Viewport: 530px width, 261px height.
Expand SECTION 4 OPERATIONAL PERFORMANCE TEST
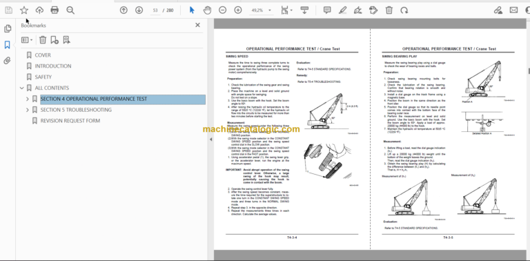click(28, 99)
